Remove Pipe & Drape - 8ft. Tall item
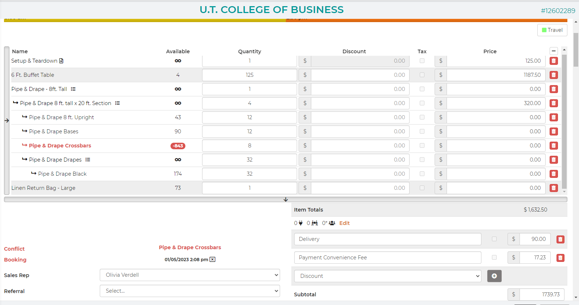The image size is (579, 305). 554,89
